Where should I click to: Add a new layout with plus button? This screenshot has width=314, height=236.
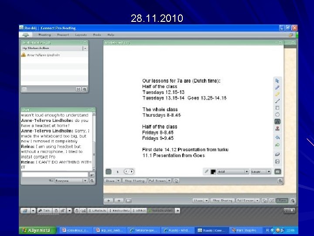coord(177,211)
